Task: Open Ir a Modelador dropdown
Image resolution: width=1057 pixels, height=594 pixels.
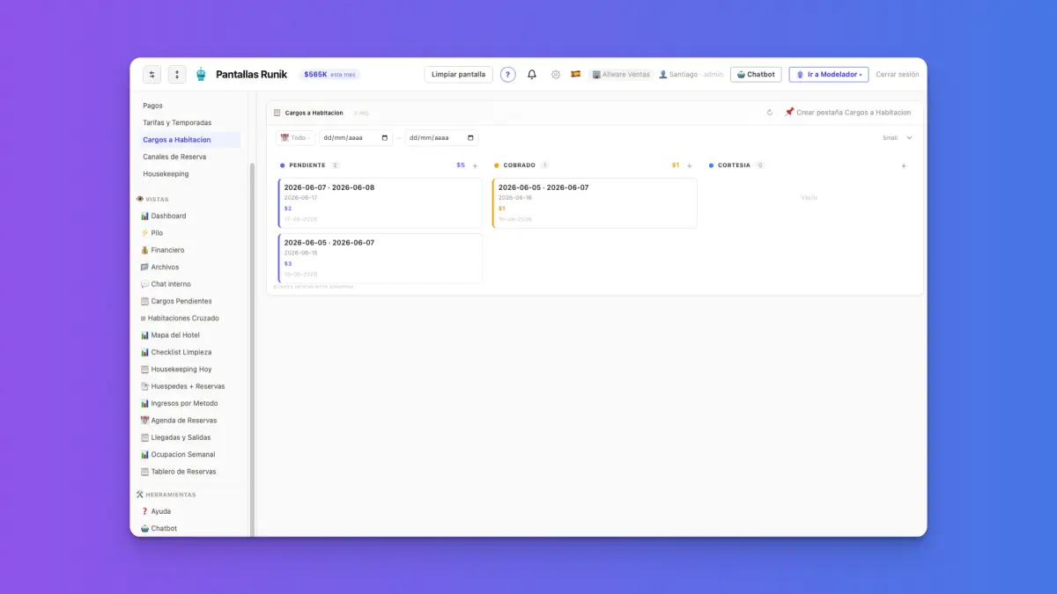Action: [x=829, y=75]
